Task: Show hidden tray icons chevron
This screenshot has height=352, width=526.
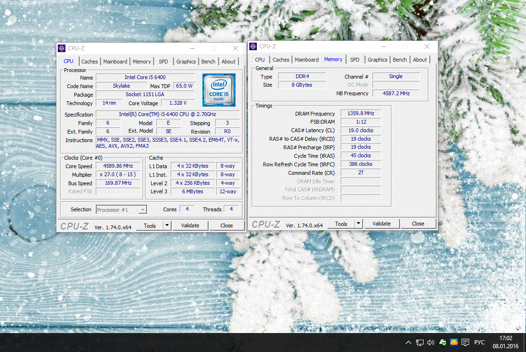Action: pos(408,342)
